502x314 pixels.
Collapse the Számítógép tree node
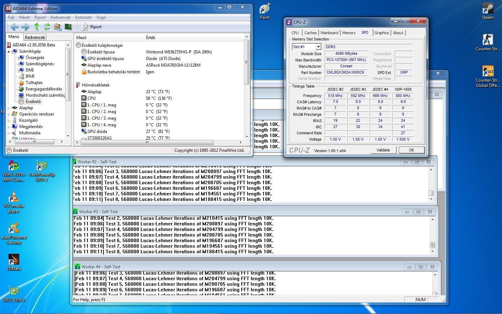point(9,51)
